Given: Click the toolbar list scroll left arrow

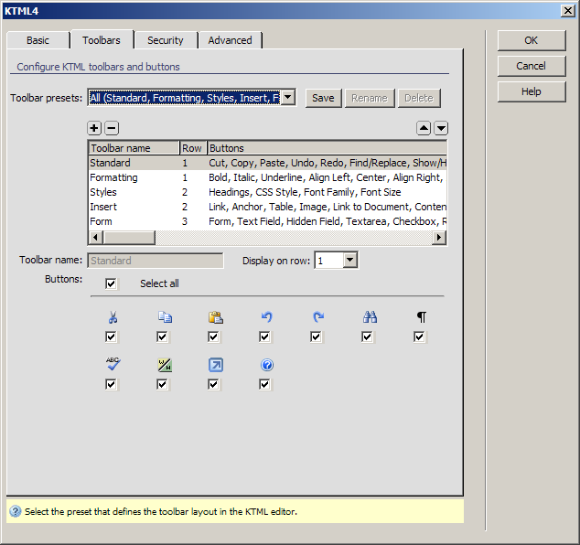Looking at the screenshot, I should 96,238.
